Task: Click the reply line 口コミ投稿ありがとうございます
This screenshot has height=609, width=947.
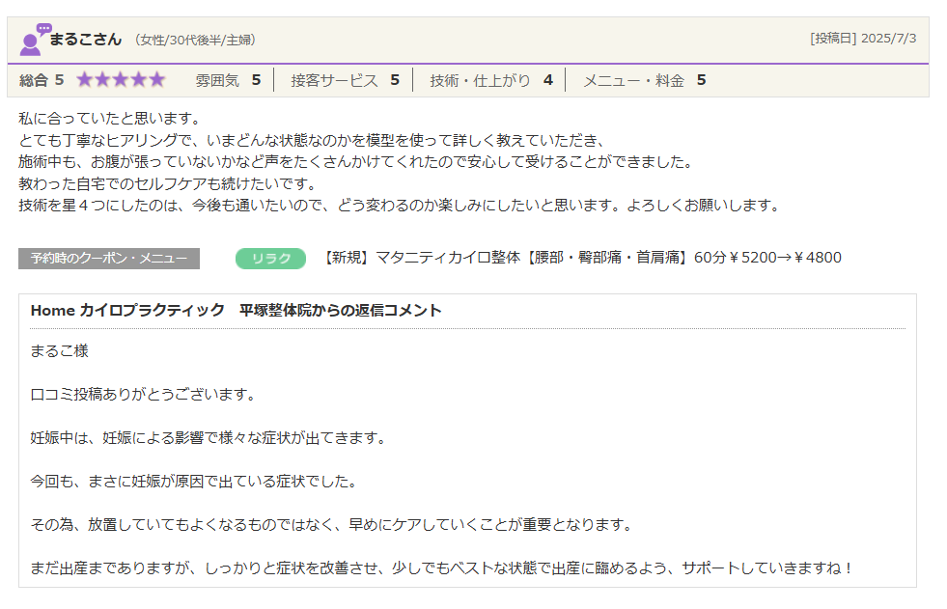Action: [x=142, y=394]
